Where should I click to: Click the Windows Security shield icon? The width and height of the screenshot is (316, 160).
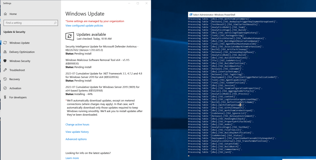[x=5, y=61]
